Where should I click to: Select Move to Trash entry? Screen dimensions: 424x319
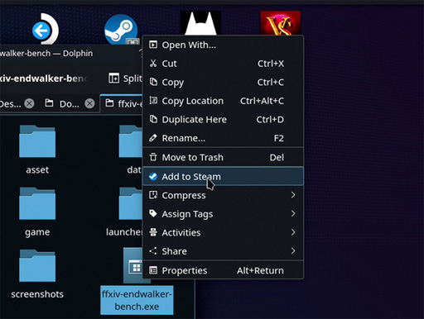click(x=223, y=157)
